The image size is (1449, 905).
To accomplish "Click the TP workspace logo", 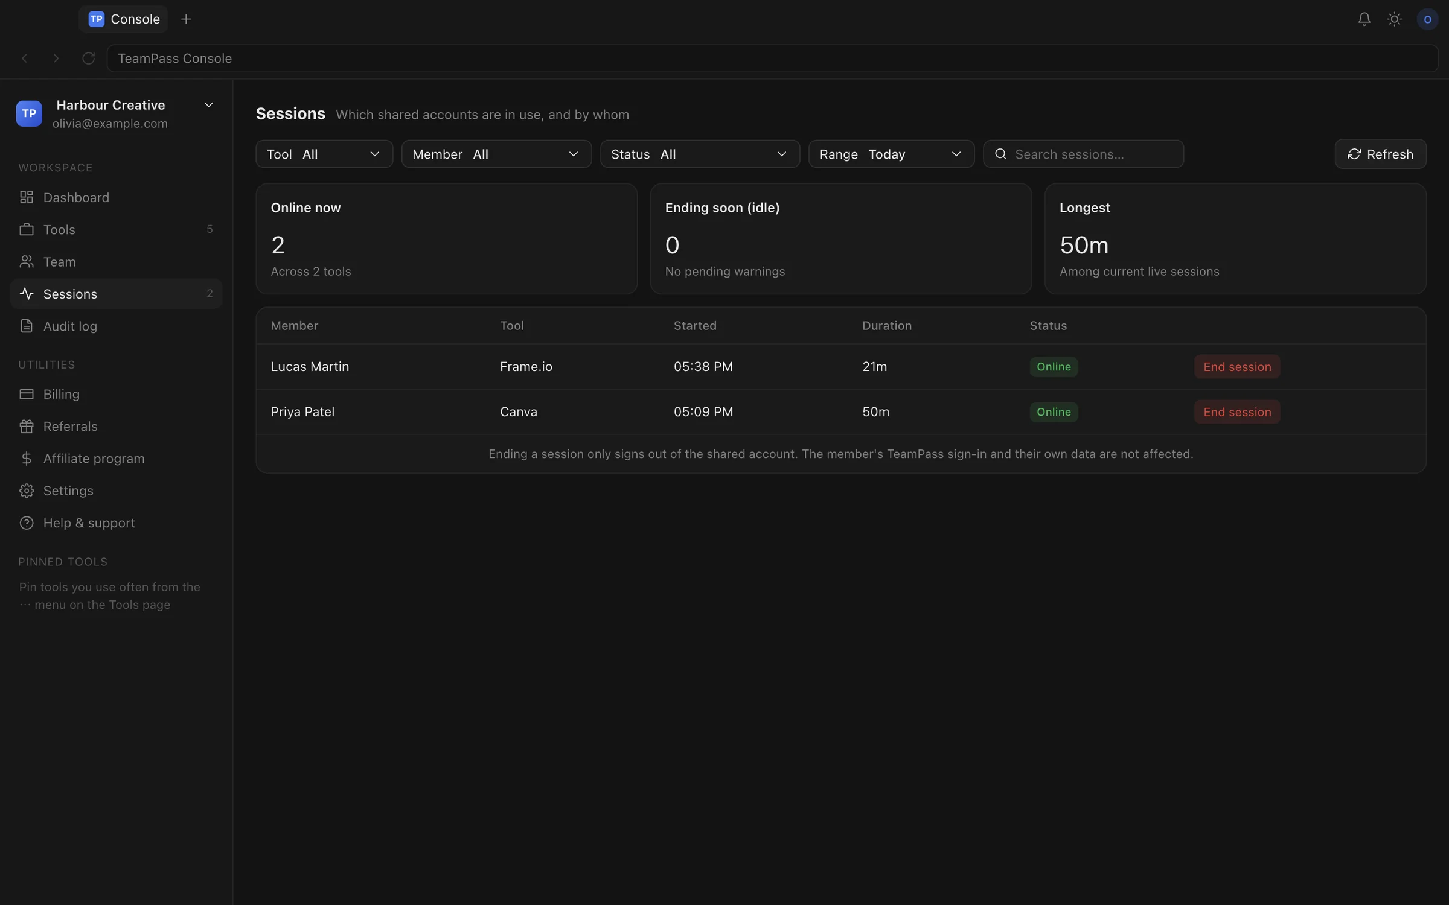I will [29, 113].
